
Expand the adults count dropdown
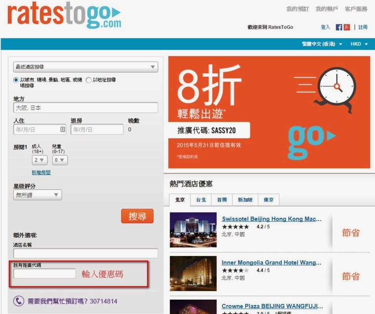tap(39, 160)
